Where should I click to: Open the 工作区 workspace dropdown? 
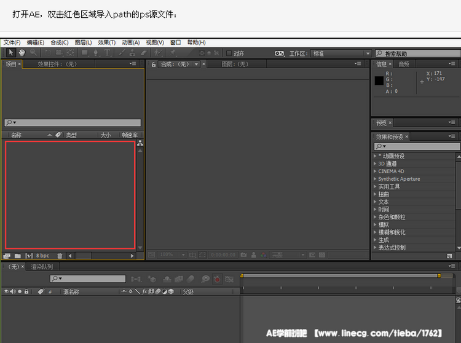click(x=341, y=53)
